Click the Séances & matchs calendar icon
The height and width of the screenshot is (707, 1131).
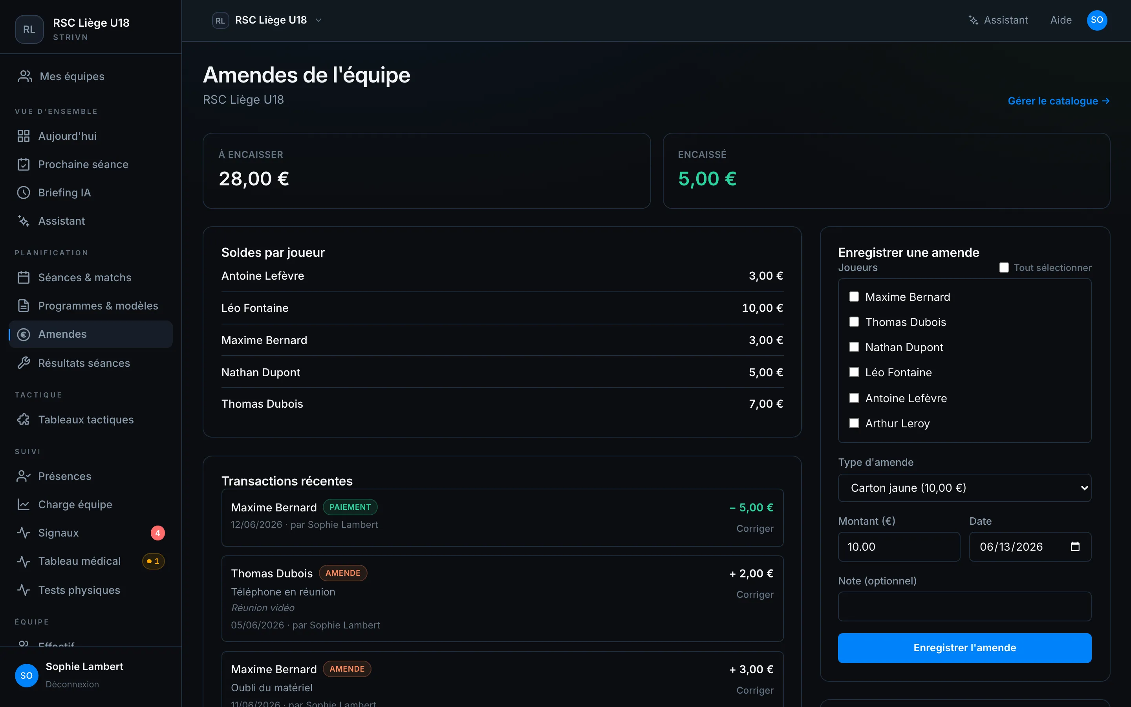point(24,277)
